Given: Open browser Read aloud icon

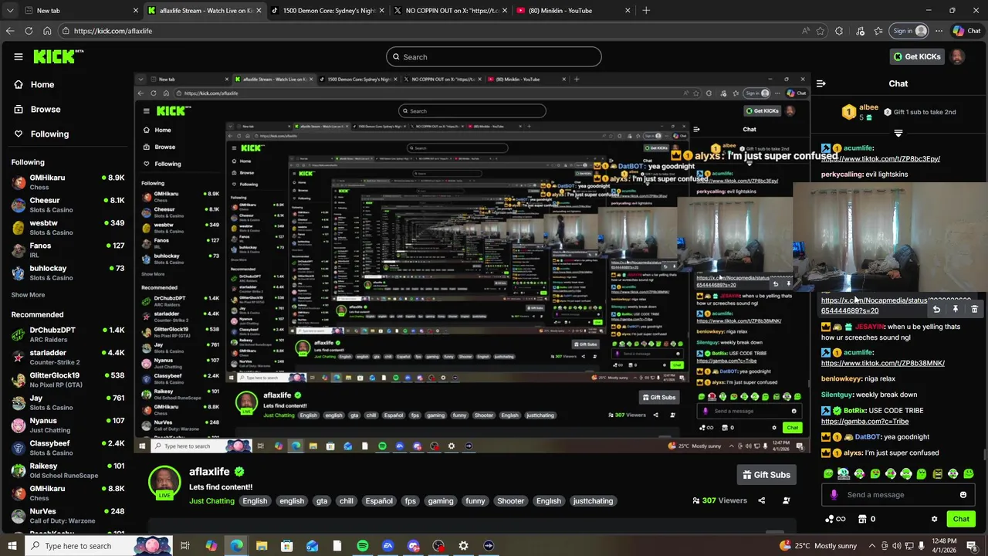Looking at the screenshot, I should [805, 31].
